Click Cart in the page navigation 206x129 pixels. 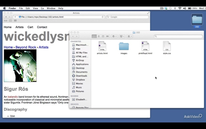pos(30,27)
